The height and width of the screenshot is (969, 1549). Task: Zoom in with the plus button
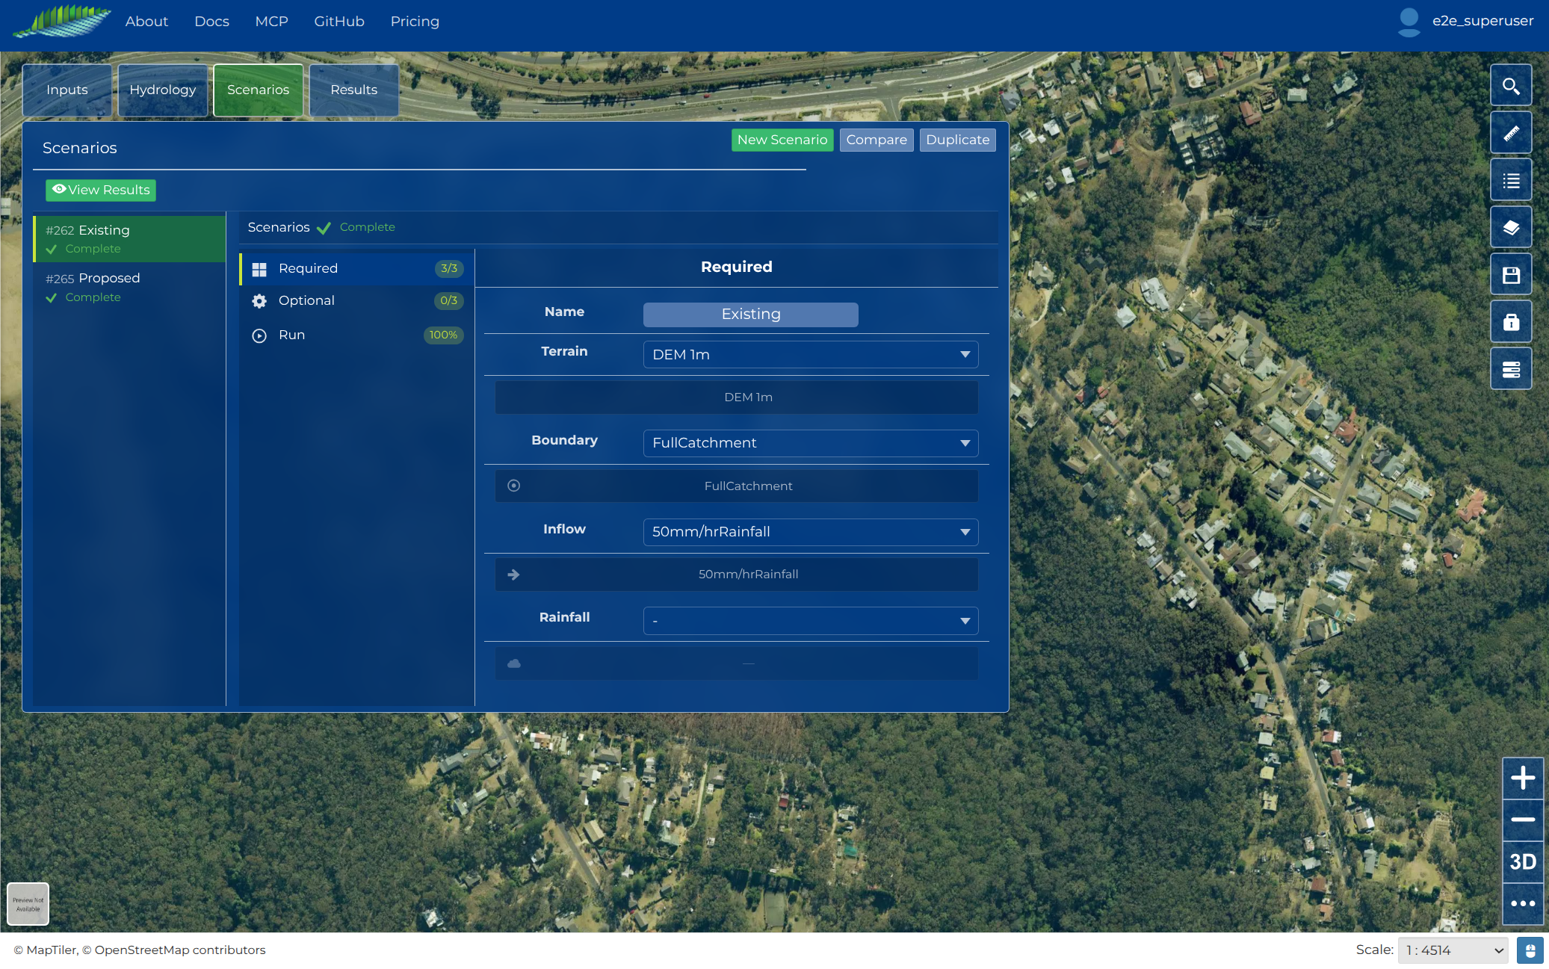[x=1522, y=778]
